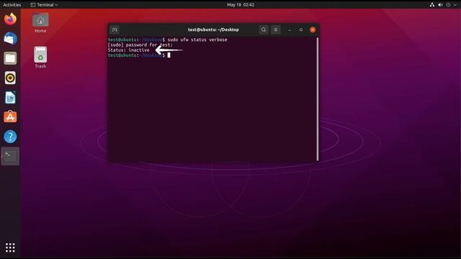Open the Activities overview
Image resolution: width=461 pixels, height=259 pixels.
click(x=12, y=5)
